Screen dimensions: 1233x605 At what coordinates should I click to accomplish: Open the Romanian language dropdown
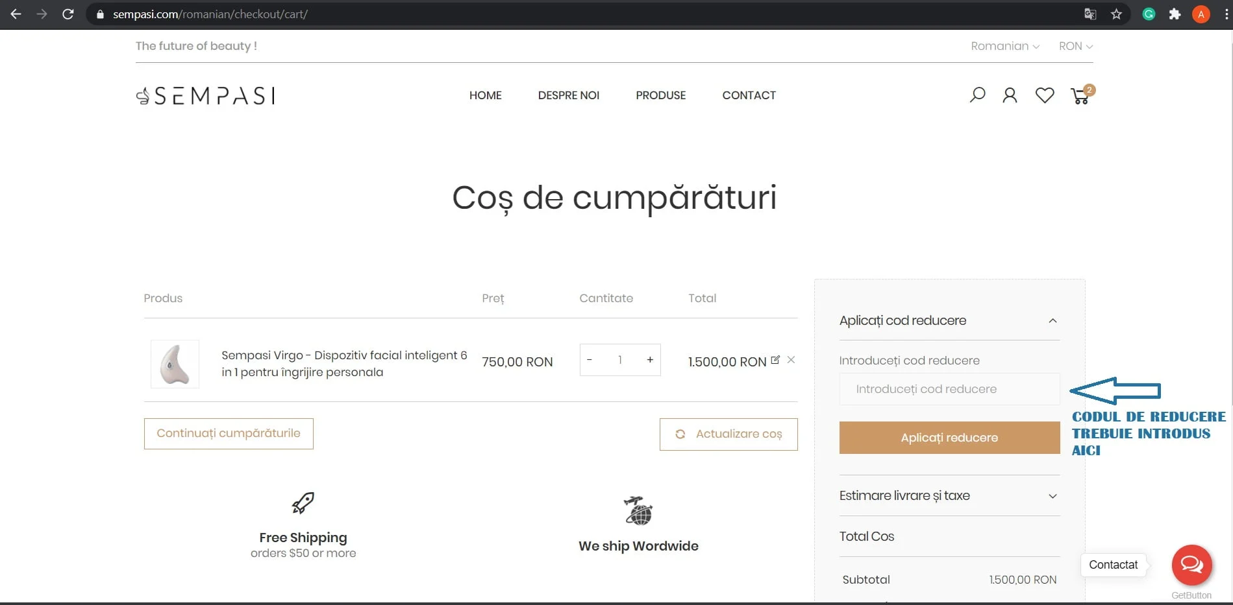click(1004, 46)
